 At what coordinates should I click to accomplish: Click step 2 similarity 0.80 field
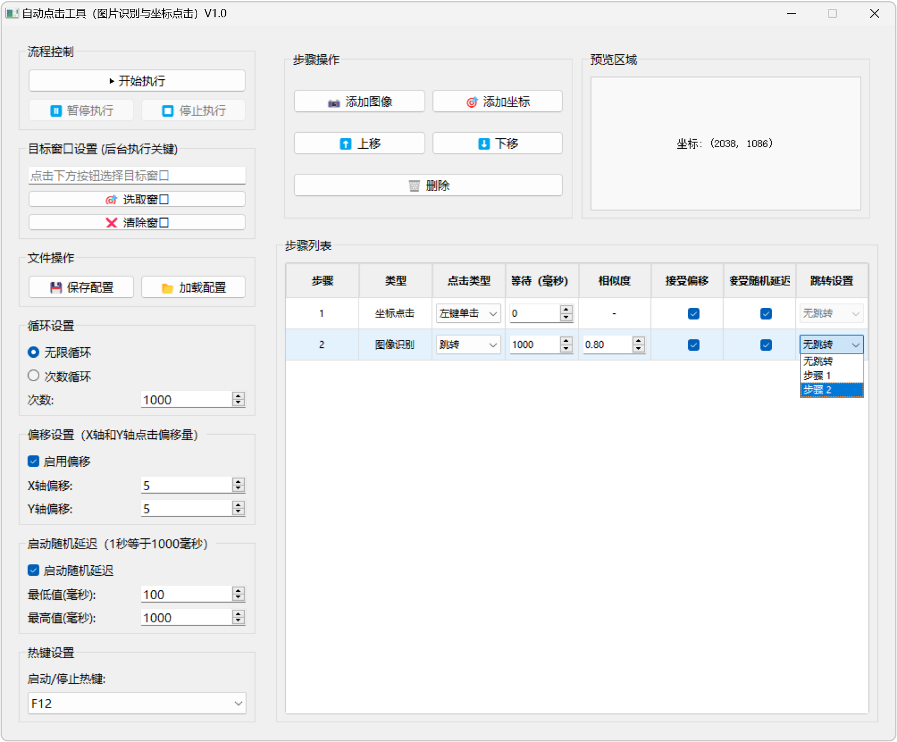click(x=607, y=345)
